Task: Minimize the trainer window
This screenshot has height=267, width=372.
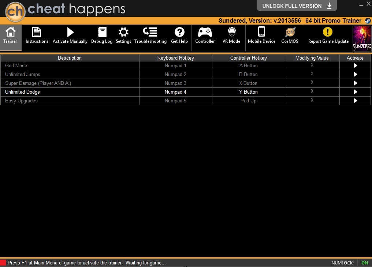Action: (x=361, y=5)
